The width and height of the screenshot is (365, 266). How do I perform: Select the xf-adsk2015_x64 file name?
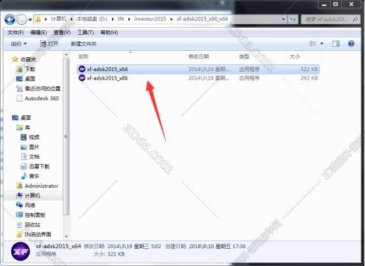click(107, 69)
